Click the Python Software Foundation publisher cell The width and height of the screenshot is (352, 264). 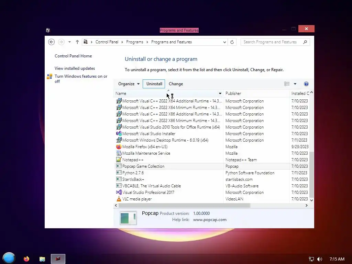(250, 173)
